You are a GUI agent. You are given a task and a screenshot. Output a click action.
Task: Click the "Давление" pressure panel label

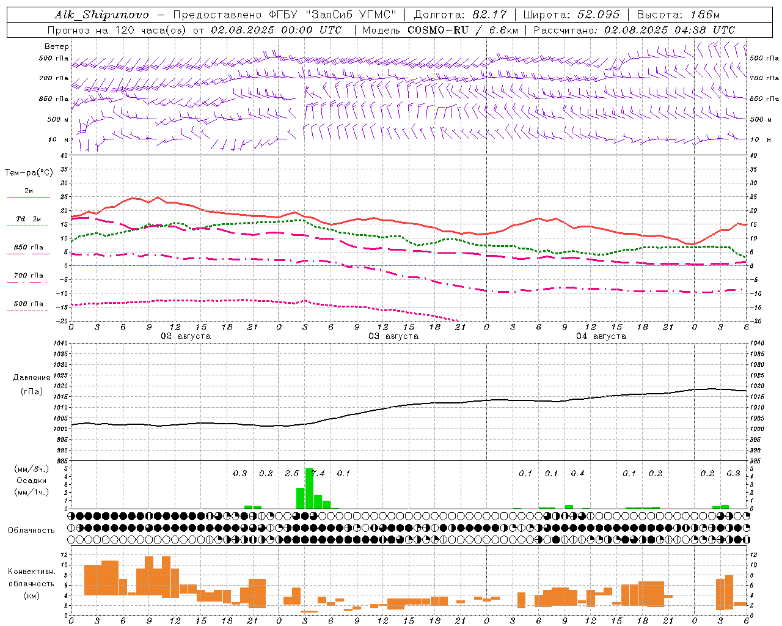tap(31, 378)
